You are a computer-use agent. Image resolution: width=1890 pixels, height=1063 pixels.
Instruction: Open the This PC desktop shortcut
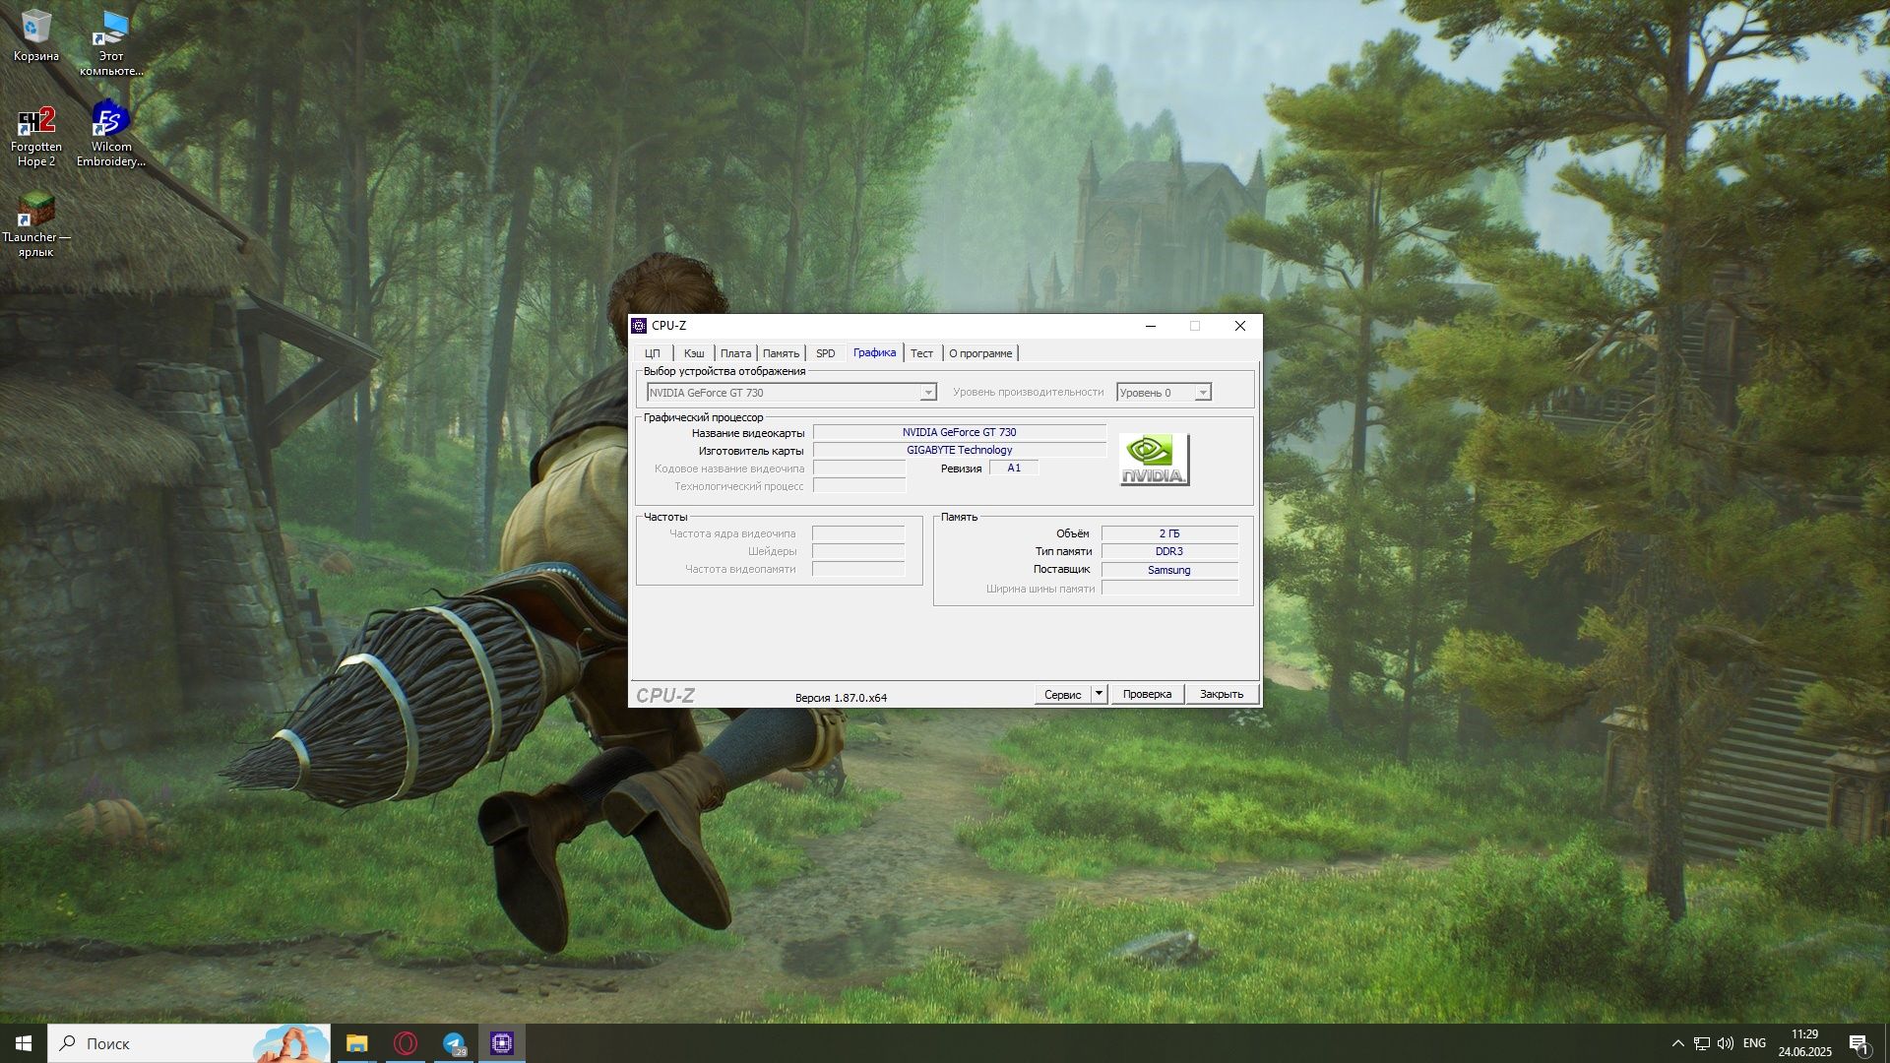click(x=111, y=43)
